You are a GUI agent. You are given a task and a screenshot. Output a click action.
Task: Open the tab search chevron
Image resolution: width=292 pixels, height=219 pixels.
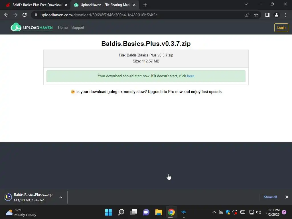[246, 4]
